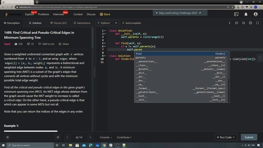Click the Windows taskbar search box

point(30,145)
